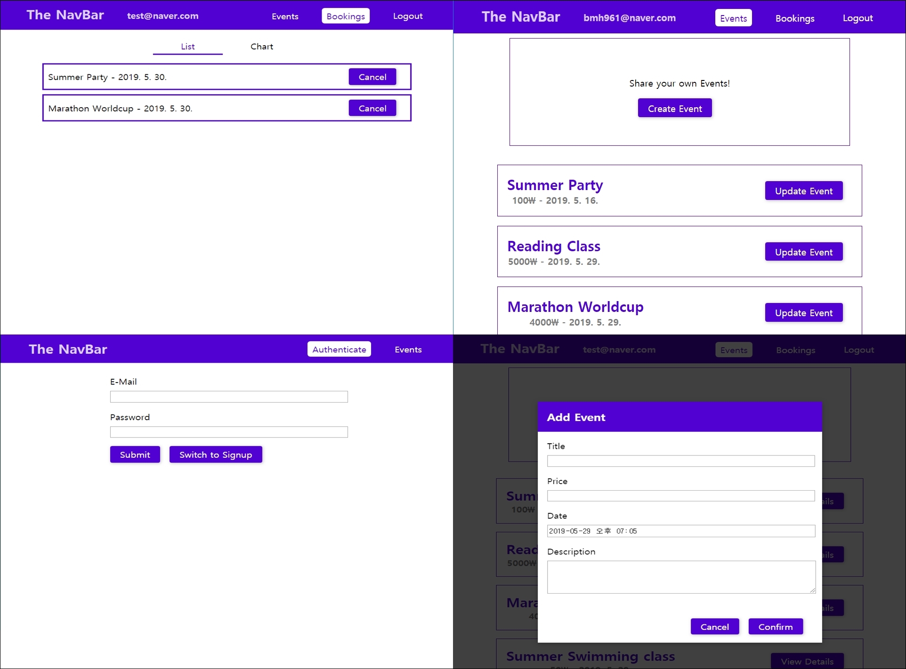The width and height of the screenshot is (906, 669).
Task: Update the Summer Party event
Action: (x=803, y=191)
